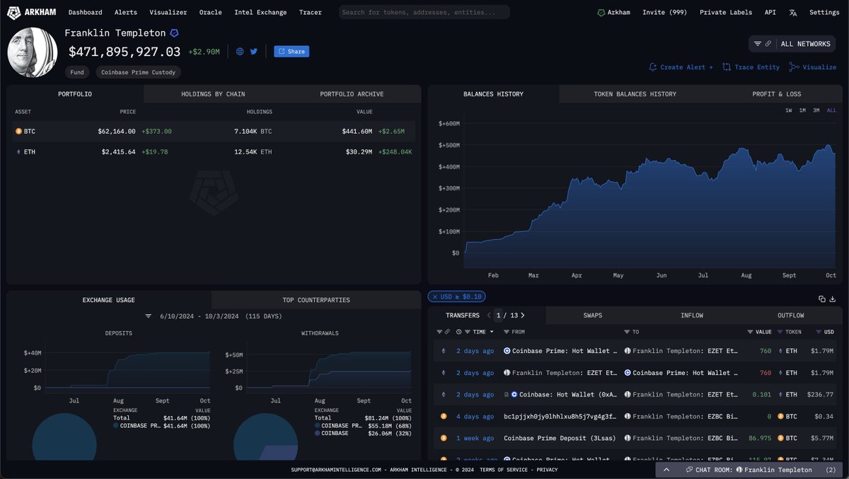Open Terms of Service footer link
The height and width of the screenshot is (479, 849).
[x=503, y=470]
